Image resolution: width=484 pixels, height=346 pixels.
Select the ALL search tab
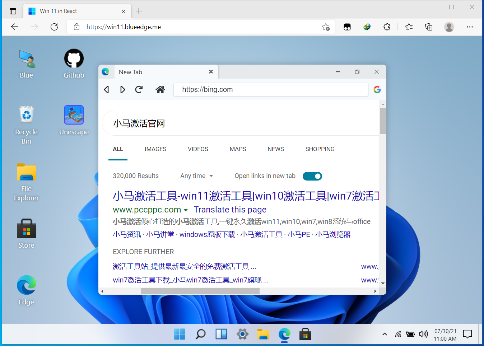tap(118, 149)
